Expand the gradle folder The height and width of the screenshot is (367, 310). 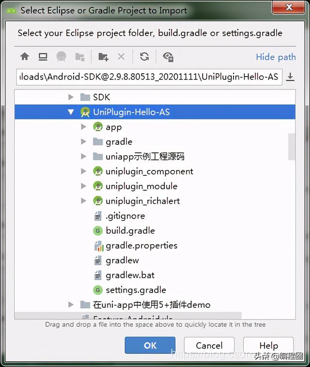pos(83,141)
